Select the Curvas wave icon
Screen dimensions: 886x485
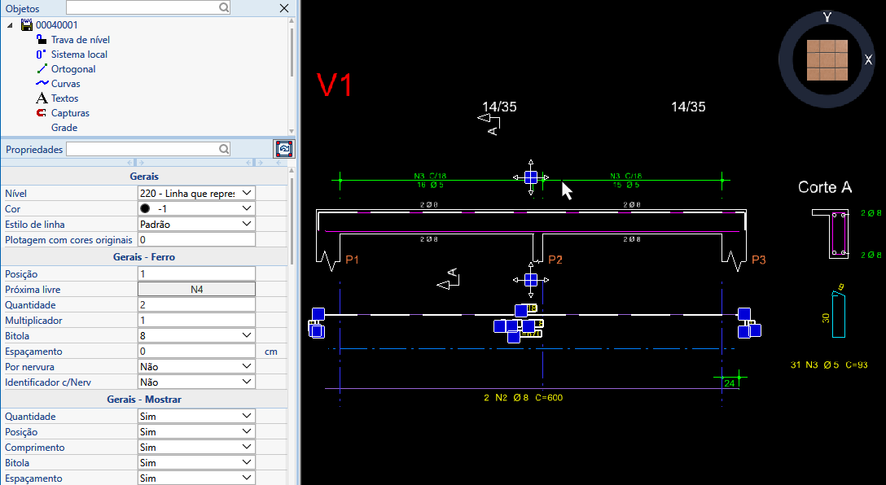click(x=42, y=84)
